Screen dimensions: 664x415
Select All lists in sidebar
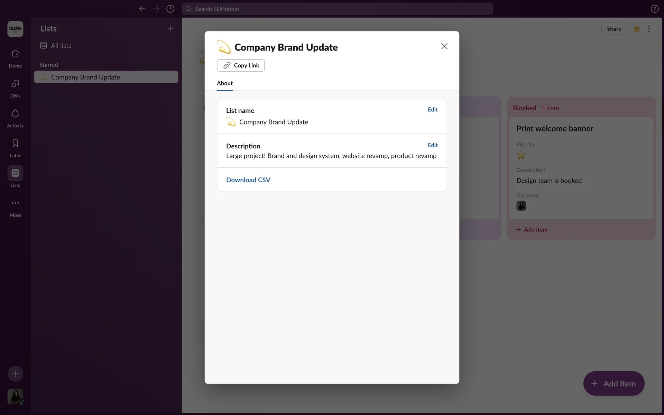61,46
